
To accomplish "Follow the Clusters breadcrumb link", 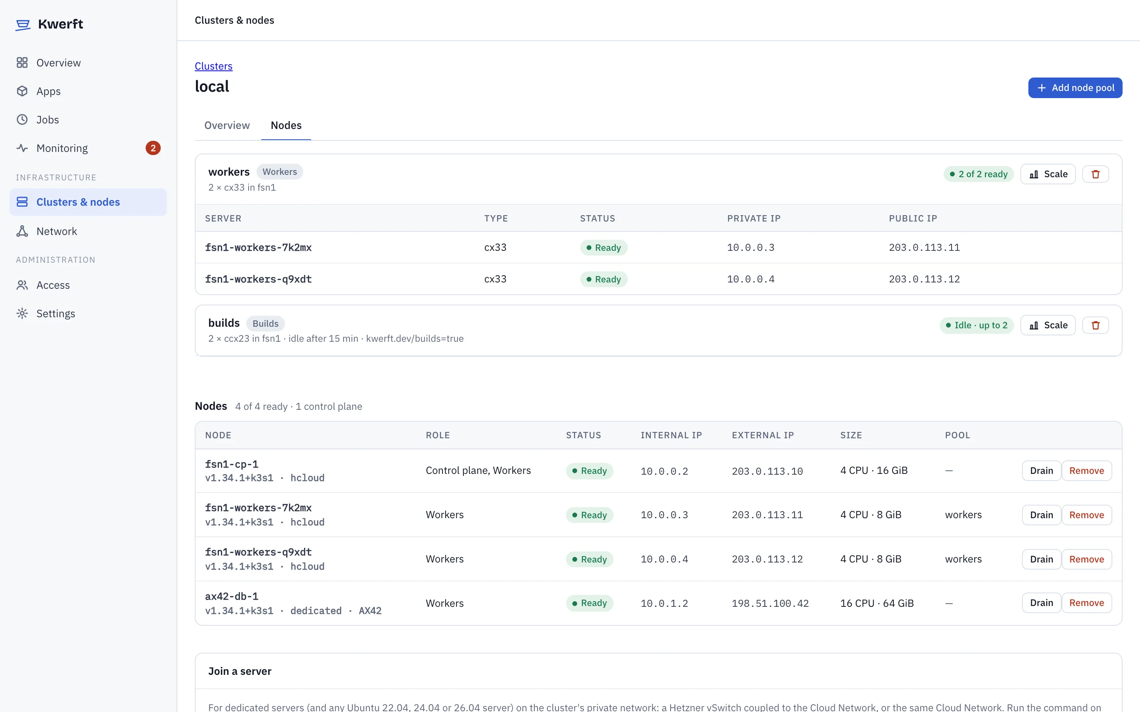I will coord(214,66).
